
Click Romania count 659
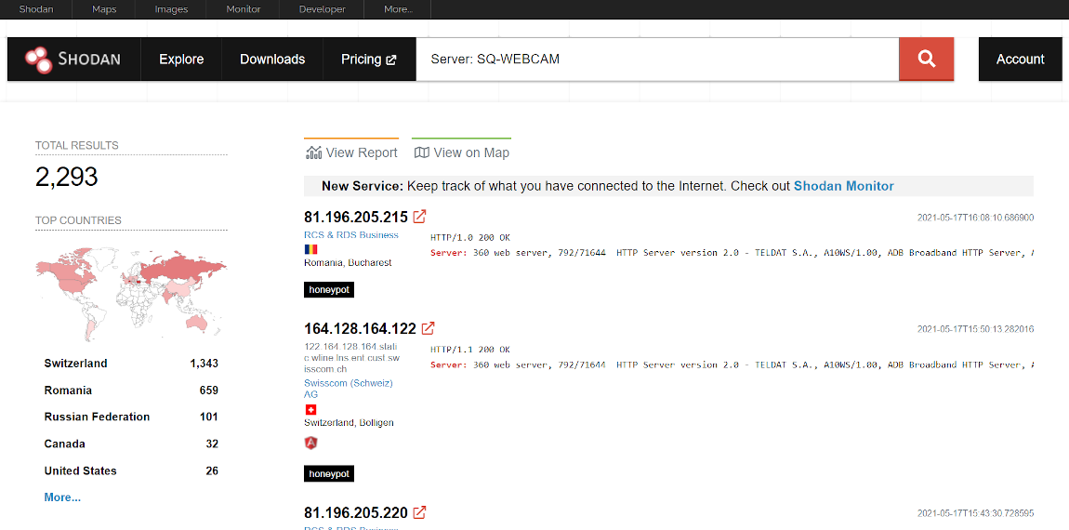208,391
